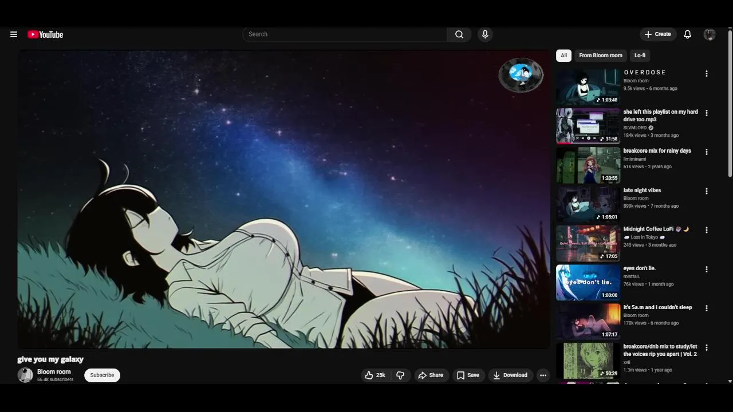Click the search magnifier button
This screenshot has width=733, height=412.
tap(459, 34)
